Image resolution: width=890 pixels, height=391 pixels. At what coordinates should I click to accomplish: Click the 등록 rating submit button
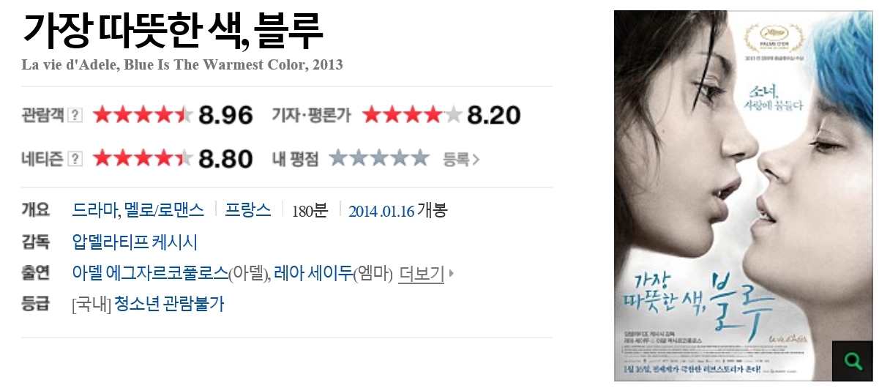(x=461, y=159)
